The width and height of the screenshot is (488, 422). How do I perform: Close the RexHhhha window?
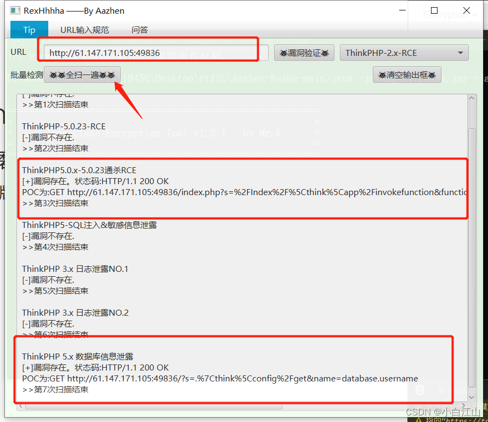(x=467, y=10)
